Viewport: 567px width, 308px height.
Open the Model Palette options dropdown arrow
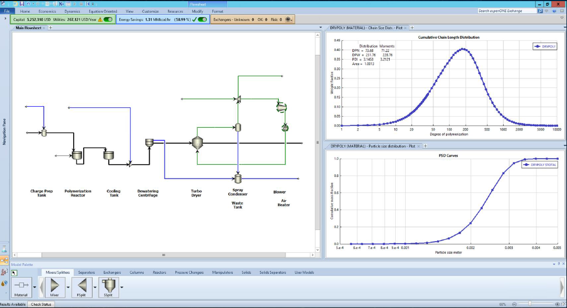(x=554, y=264)
